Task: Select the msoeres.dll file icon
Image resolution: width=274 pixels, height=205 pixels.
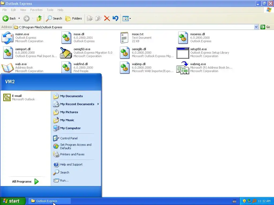Action: click(x=183, y=38)
